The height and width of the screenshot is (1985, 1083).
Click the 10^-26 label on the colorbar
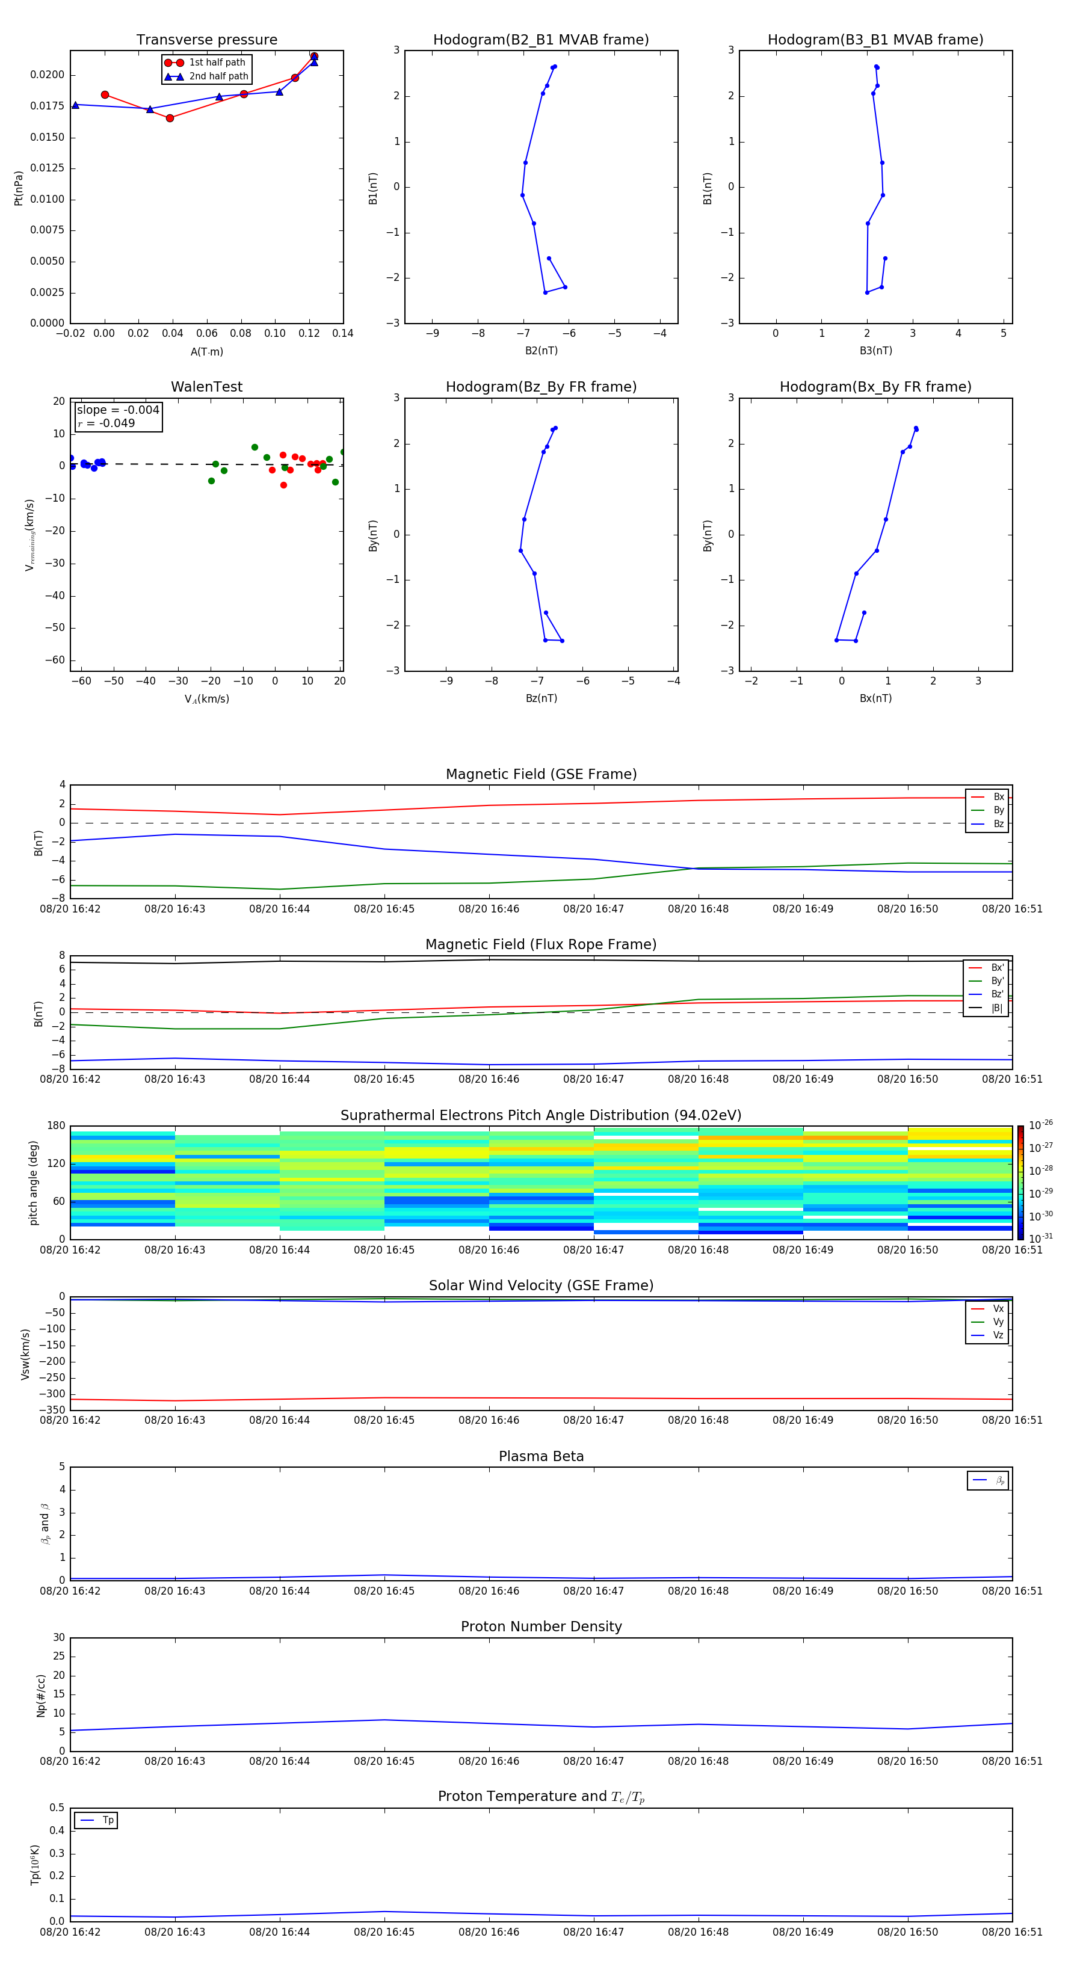tap(1041, 1125)
